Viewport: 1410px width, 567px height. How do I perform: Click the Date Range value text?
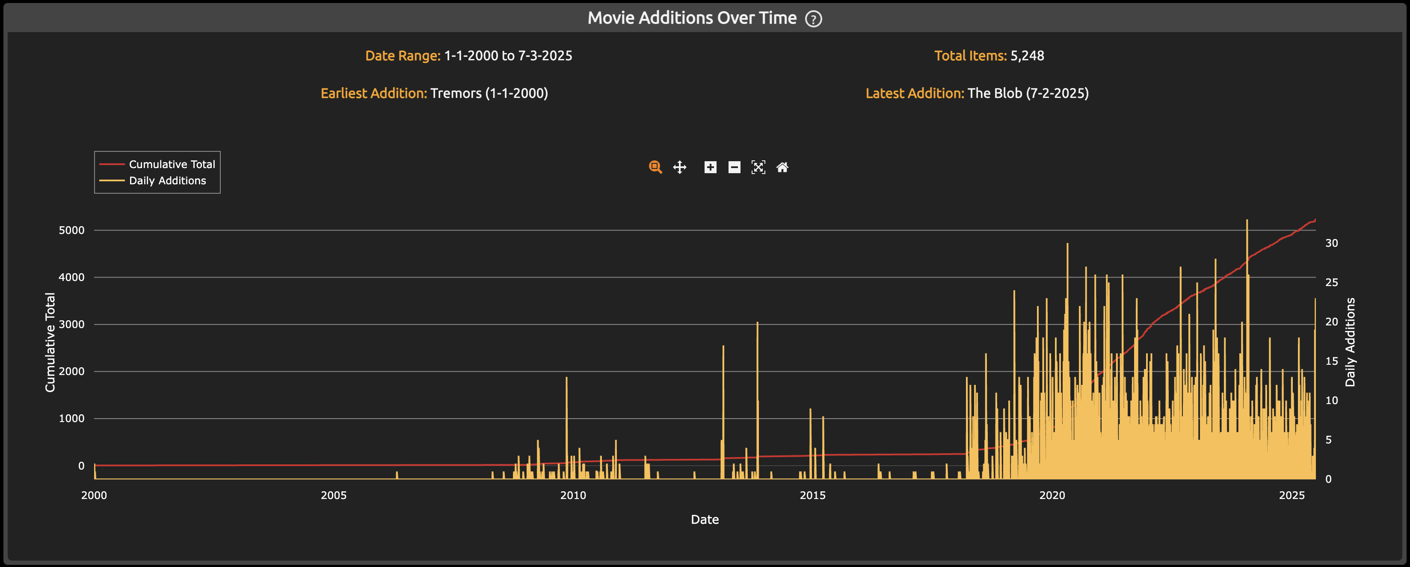tap(507, 56)
